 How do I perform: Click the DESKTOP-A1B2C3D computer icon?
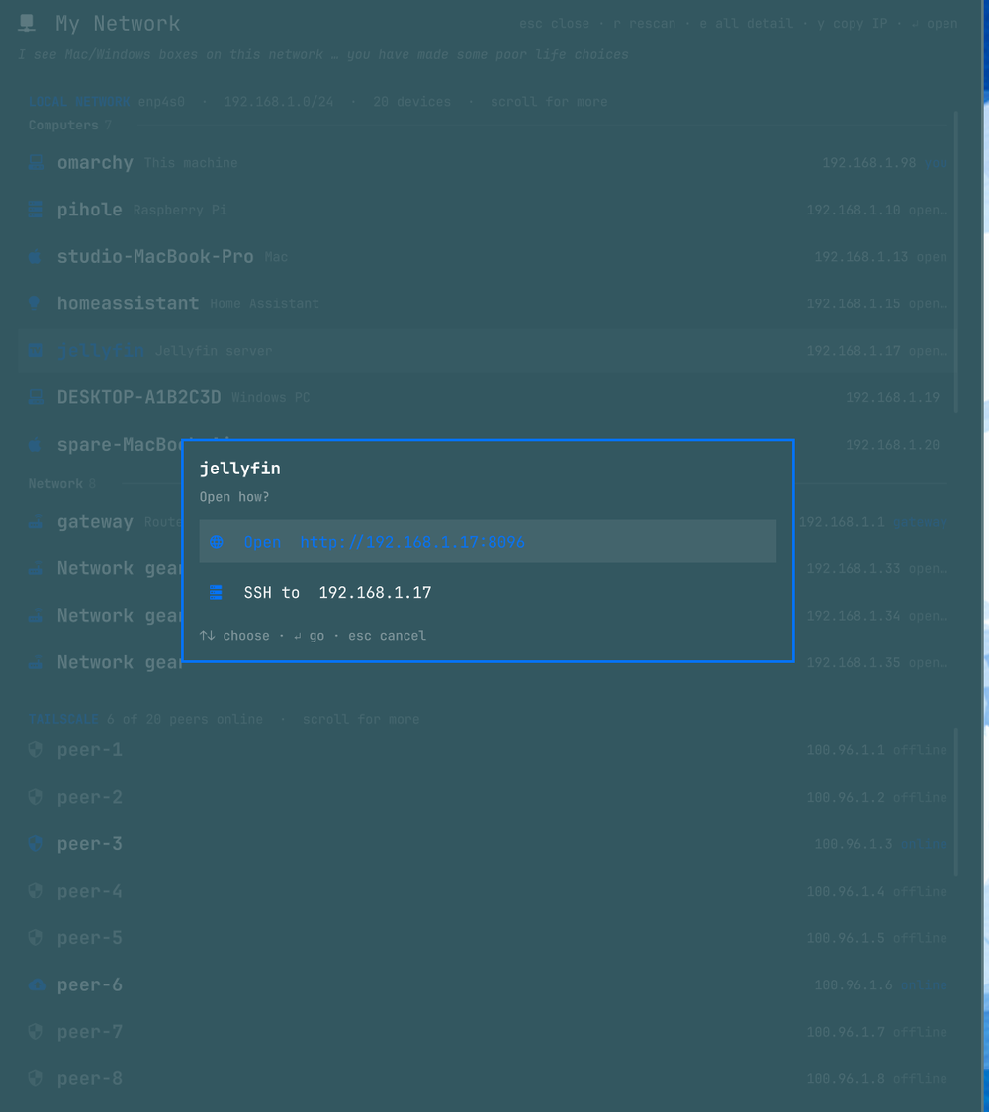(36, 397)
